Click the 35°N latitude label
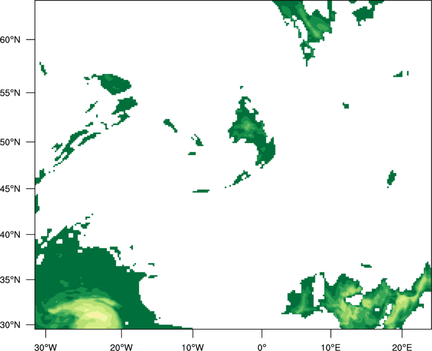432x351 pixels. [10, 280]
